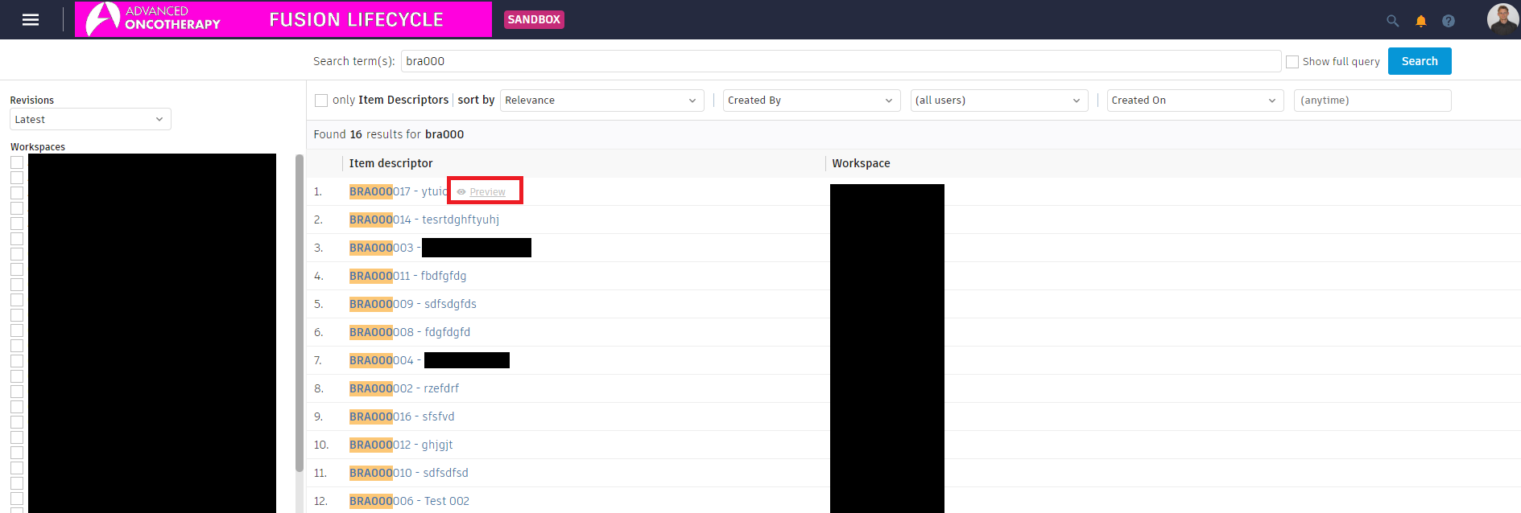The width and height of the screenshot is (1521, 513).
Task: Open the Preview link for BRA000017
Action: pos(487,192)
